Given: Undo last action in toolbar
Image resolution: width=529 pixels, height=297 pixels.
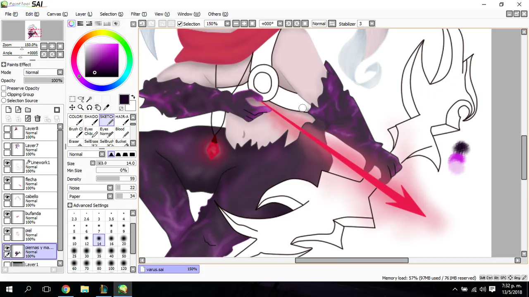Looking at the screenshot, I should tap(142, 24).
